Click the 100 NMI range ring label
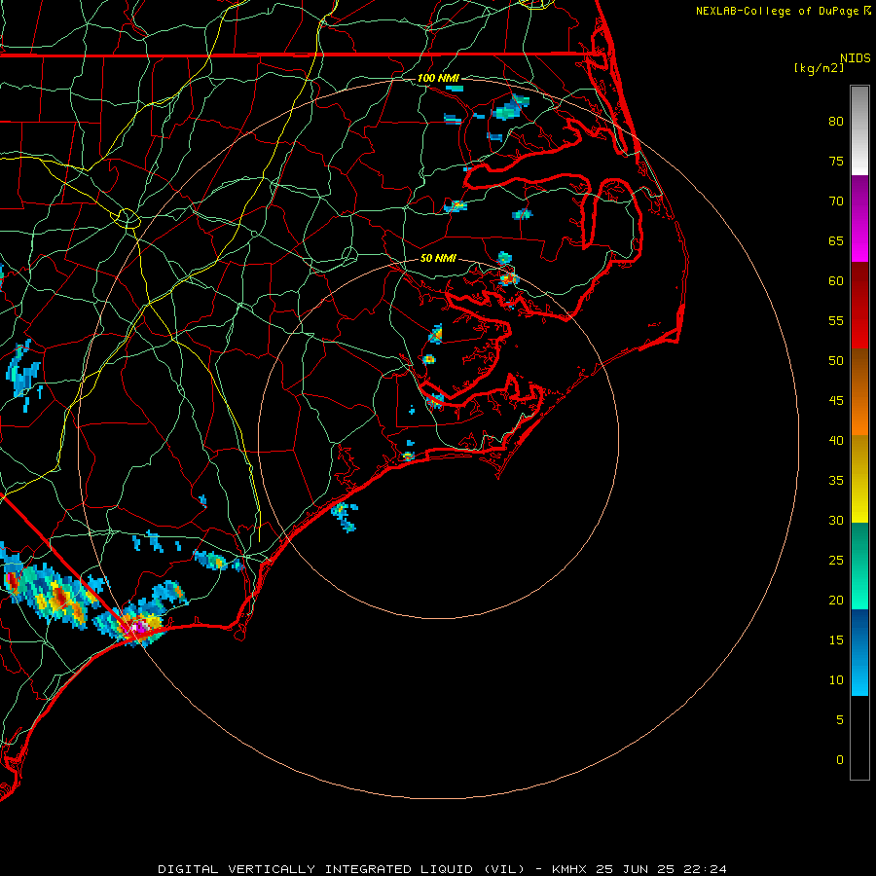876x876 pixels. pos(438,78)
